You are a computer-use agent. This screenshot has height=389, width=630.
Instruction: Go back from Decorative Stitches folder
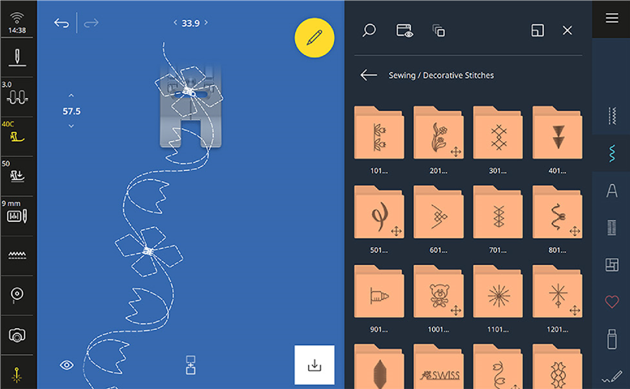click(368, 75)
